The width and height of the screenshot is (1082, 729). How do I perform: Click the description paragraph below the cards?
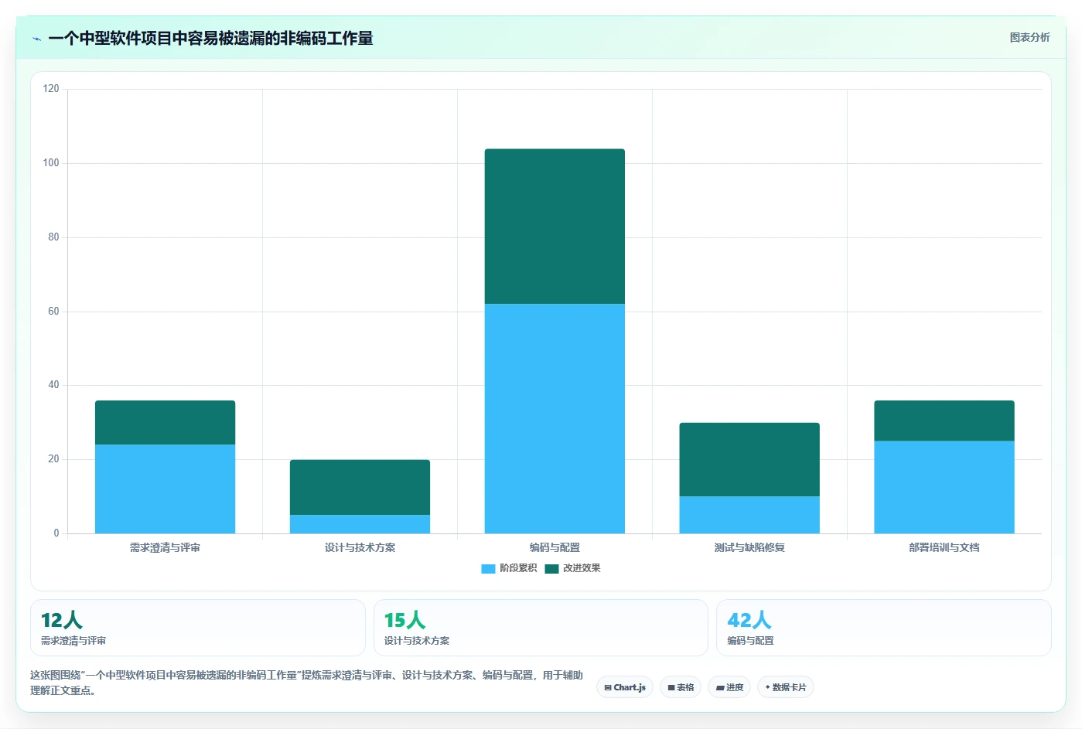click(x=306, y=683)
